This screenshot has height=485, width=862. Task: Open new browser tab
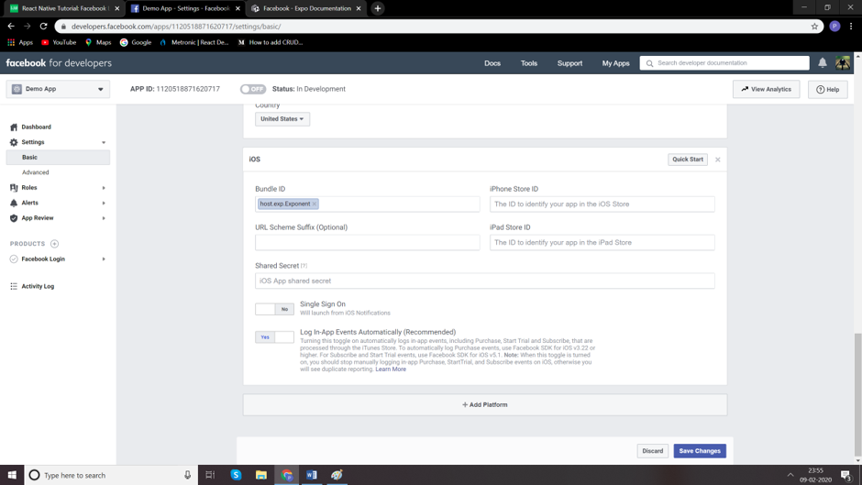(378, 8)
